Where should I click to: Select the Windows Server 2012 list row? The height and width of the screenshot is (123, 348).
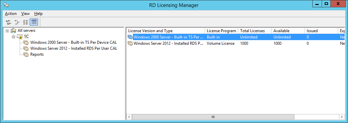(236, 43)
